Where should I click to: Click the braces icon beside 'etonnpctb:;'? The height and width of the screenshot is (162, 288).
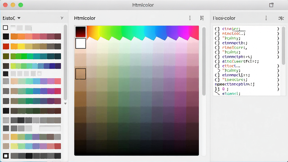[217, 43]
